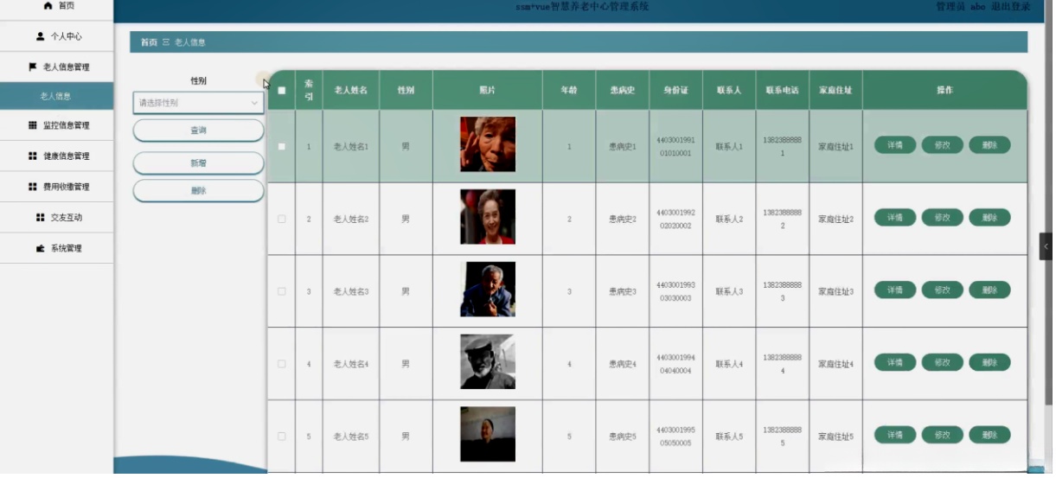
Task: Expand the 交友互动 sidebar menu
Action: click(57, 218)
